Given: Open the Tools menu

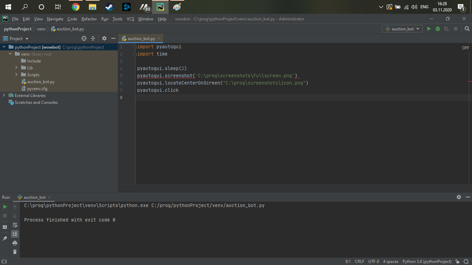Looking at the screenshot, I should pos(117,19).
